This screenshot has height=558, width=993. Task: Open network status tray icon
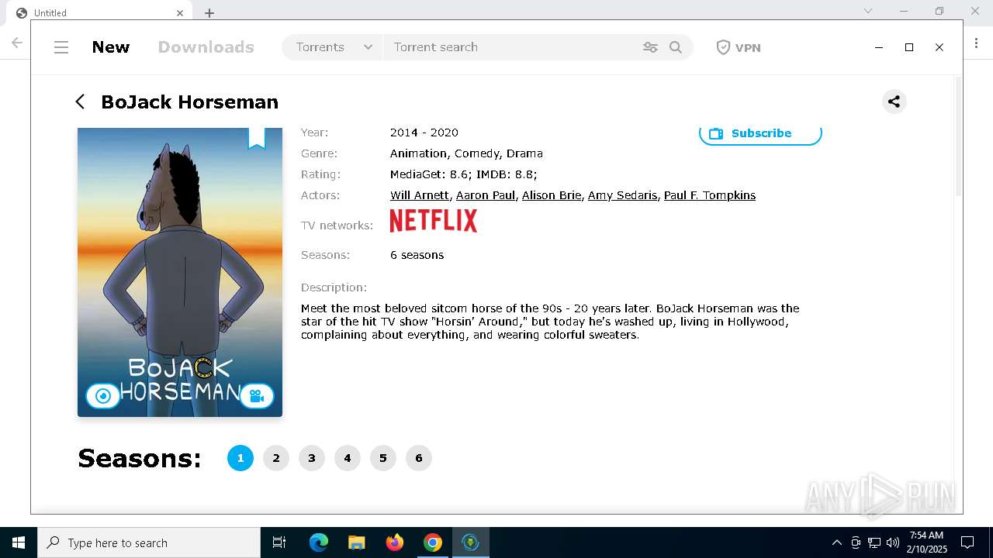(x=874, y=542)
